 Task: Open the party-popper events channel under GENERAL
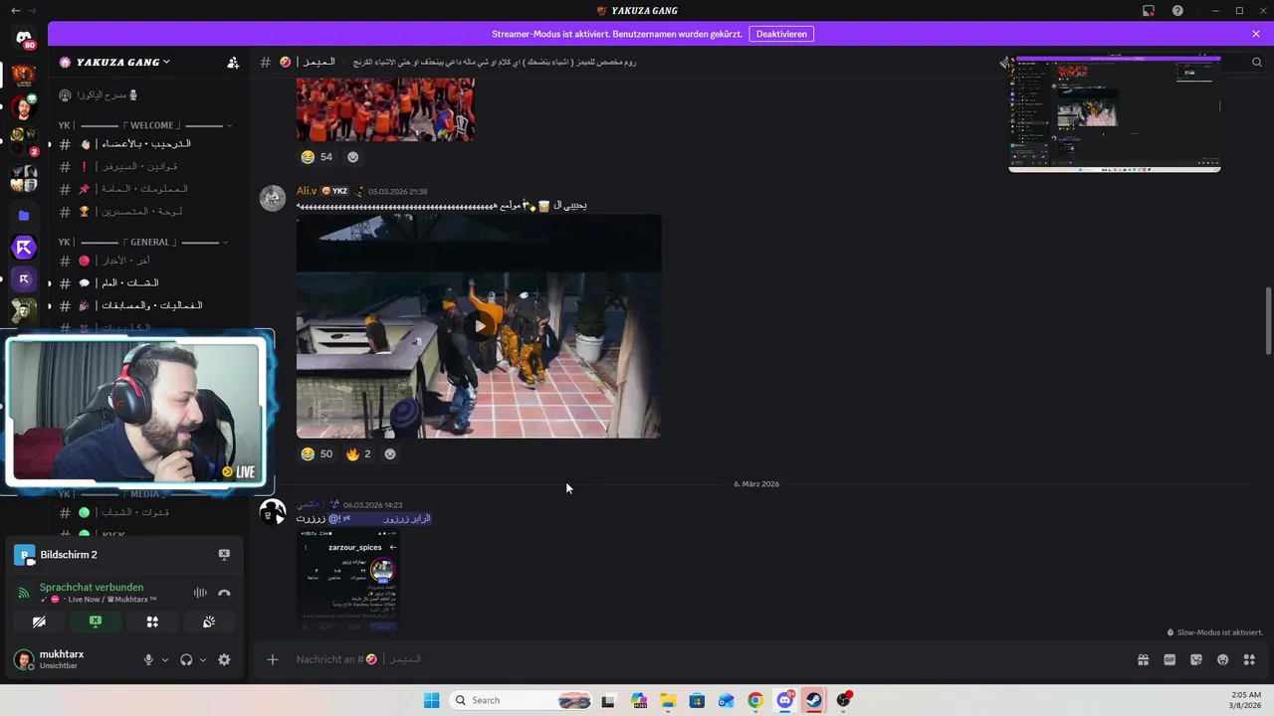[144, 305]
